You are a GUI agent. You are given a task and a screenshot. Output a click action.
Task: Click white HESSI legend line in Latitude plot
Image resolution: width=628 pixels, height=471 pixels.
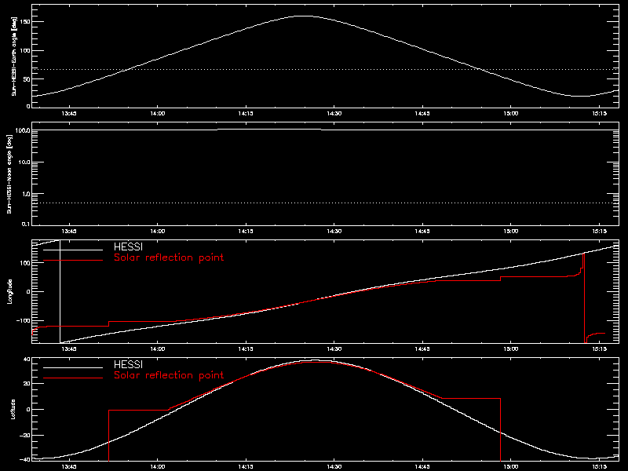click(73, 367)
